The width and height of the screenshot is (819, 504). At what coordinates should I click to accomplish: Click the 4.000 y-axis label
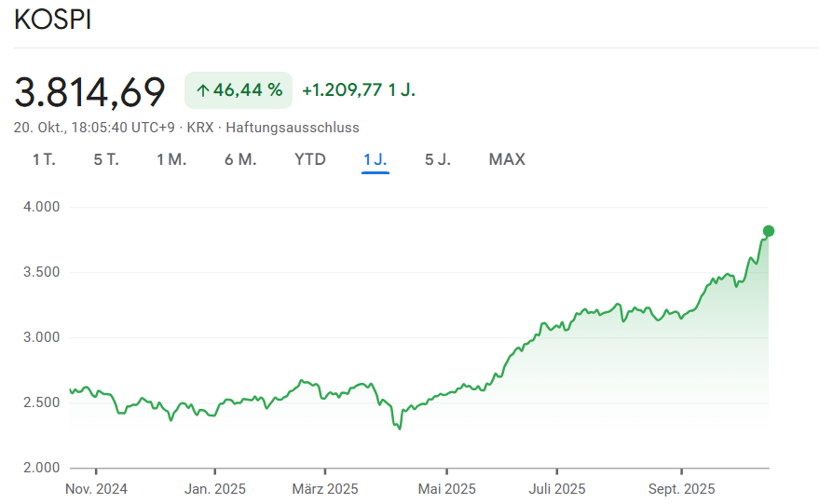click(x=39, y=207)
